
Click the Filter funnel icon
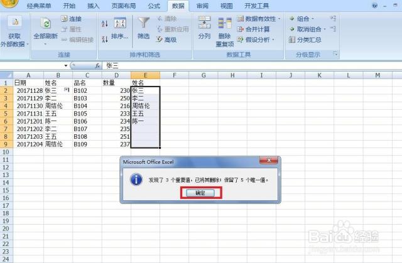click(143, 25)
